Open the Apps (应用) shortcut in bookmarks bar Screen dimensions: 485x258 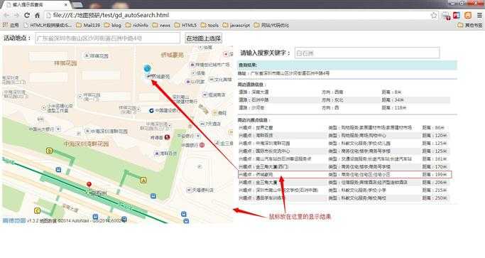[x=11, y=25]
